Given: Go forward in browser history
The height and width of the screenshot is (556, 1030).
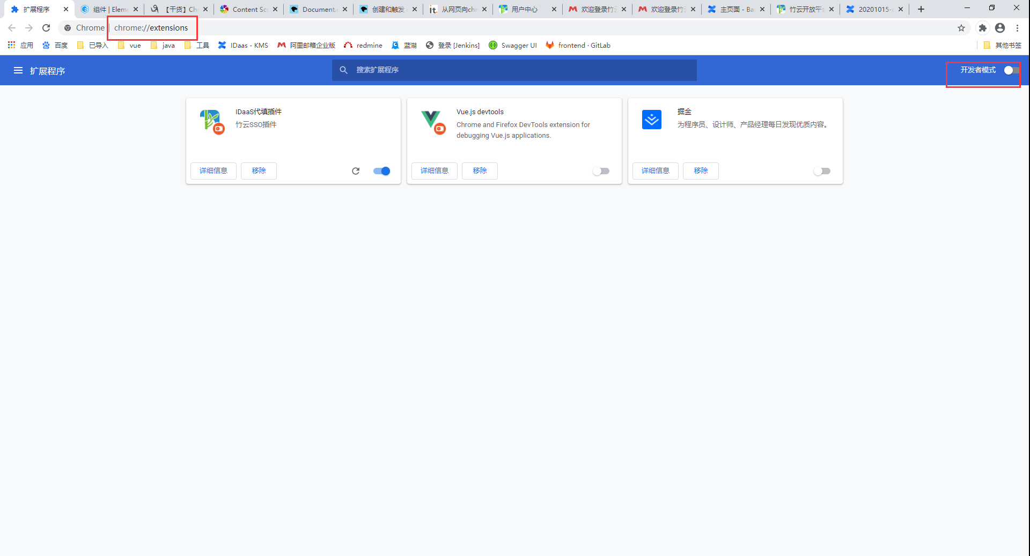Looking at the screenshot, I should coord(29,28).
